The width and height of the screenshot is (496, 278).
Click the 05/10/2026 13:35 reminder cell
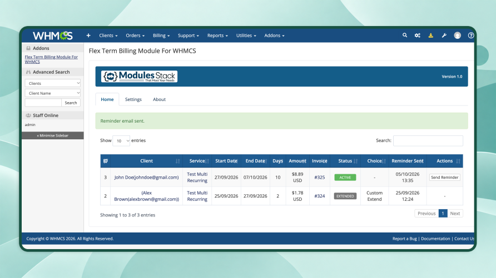click(x=408, y=178)
